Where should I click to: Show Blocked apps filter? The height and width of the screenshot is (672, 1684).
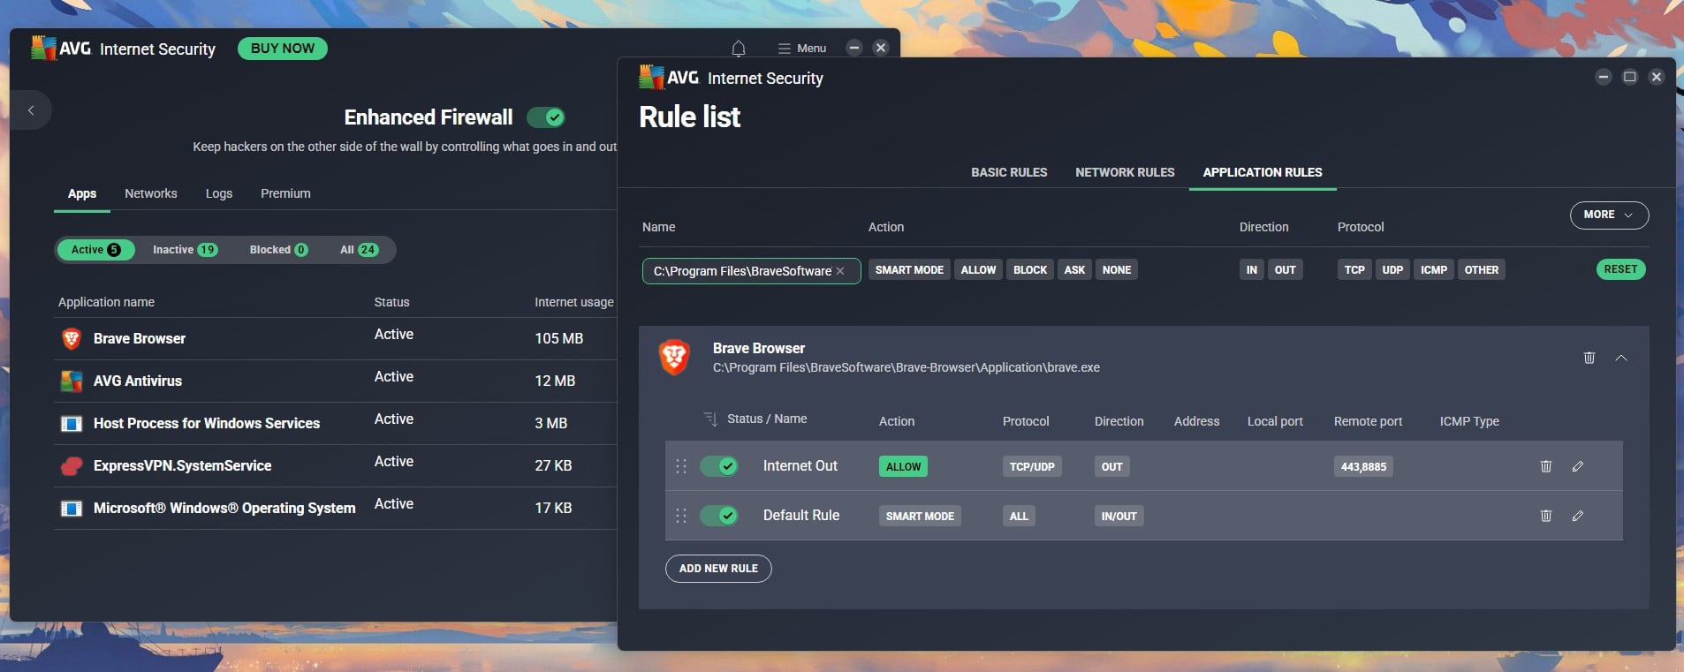point(278,250)
